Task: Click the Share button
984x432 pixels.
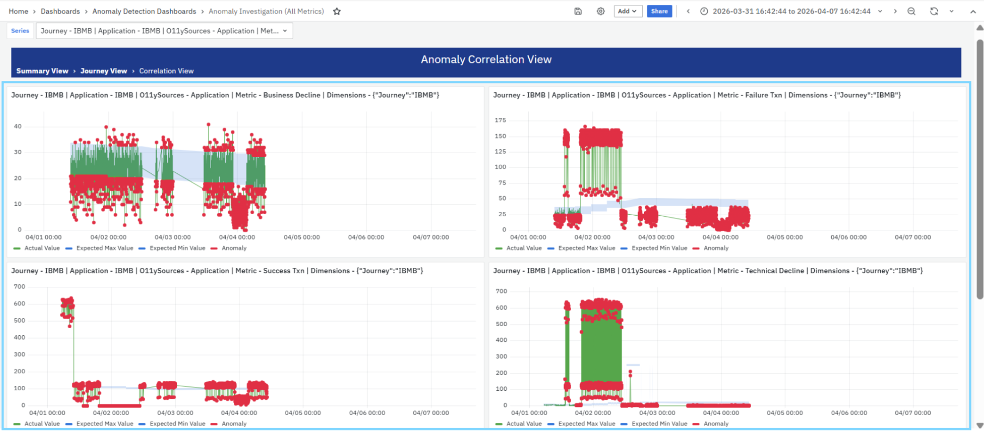Action: coord(659,11)
